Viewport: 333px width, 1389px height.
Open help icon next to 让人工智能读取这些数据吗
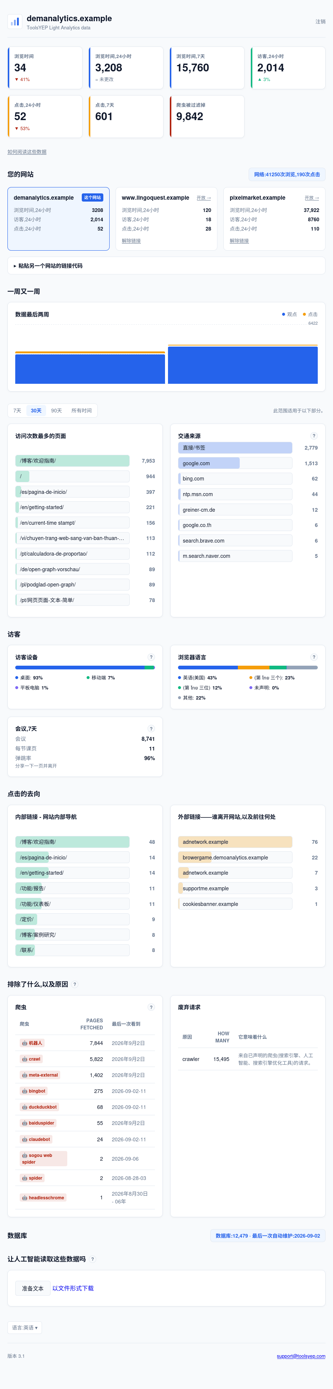(x=93, y=1259)
